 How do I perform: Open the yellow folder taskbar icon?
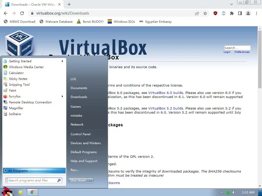point(21,192)
